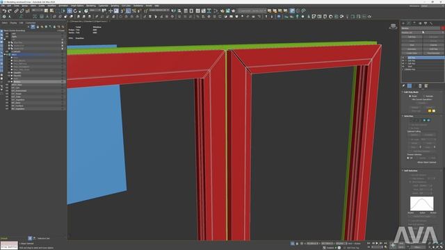The width and height of the screenshot is (445, 250).
Task: Toggle the Angle Snap icon
Action: coord(129,11)
